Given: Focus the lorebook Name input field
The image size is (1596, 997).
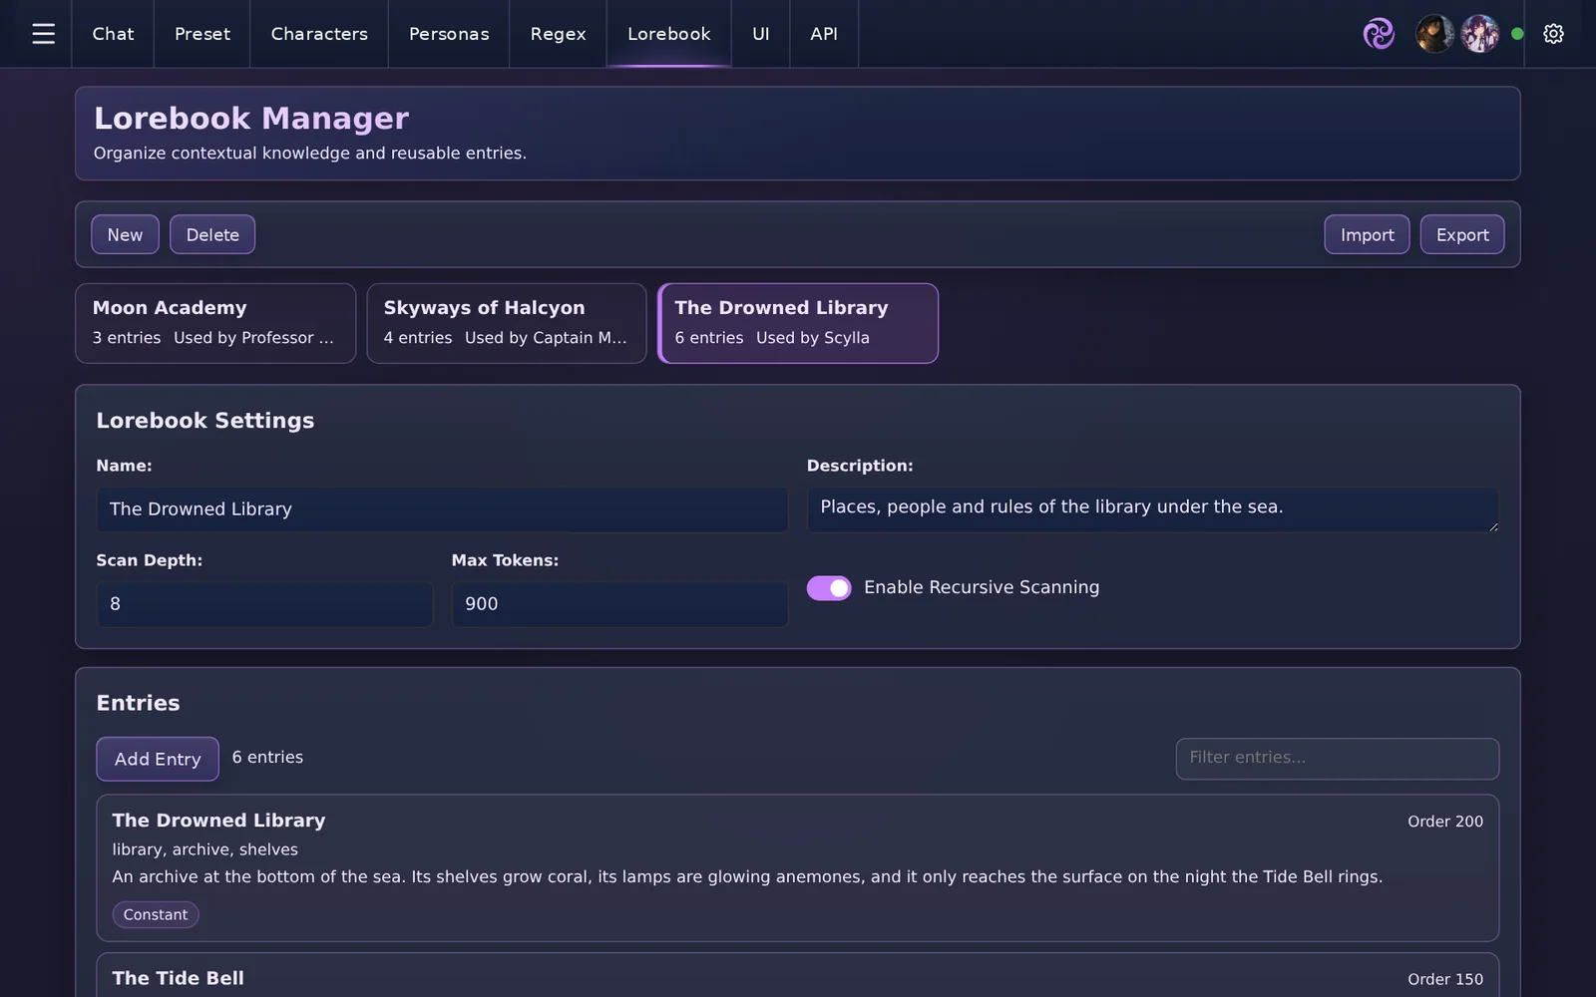Looking at the screenshot, I should (442, 509).
